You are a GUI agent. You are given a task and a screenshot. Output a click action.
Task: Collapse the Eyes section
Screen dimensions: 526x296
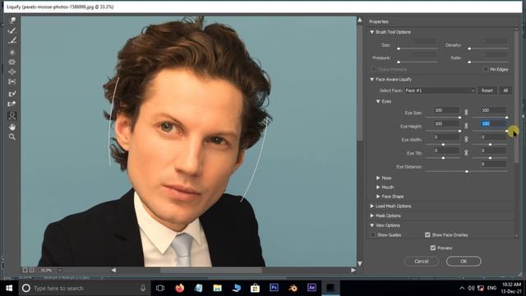(x=378, y=101)
